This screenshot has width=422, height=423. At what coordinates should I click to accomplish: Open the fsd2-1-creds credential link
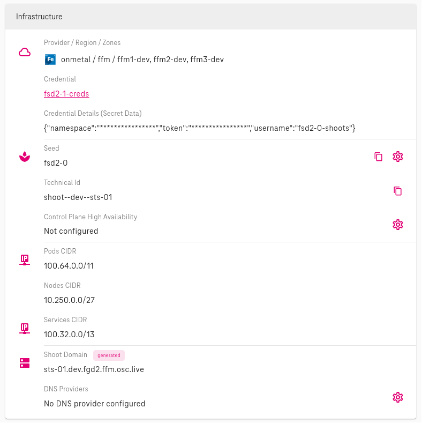[x=66, y=94]
